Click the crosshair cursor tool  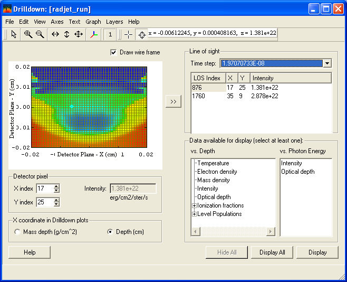point(129,34)
